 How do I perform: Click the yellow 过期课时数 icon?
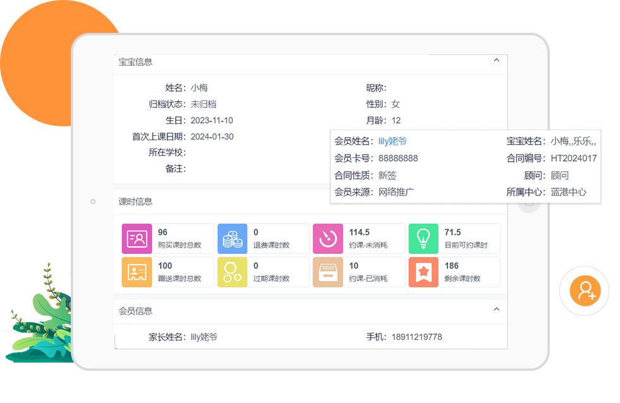(232, 272)
